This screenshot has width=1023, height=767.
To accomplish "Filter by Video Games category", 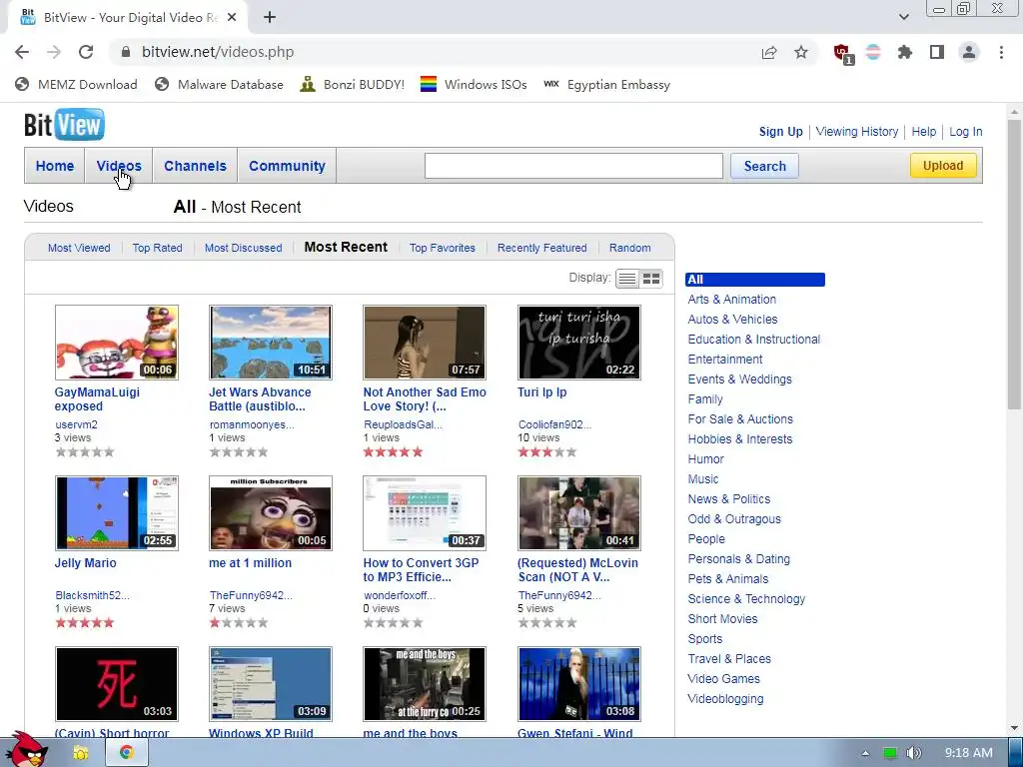I will click(x=723, y=679).
